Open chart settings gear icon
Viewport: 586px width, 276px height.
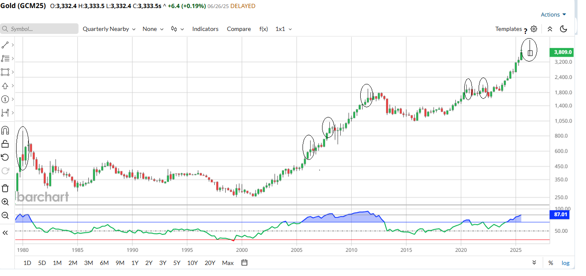[x=534, y=29]
